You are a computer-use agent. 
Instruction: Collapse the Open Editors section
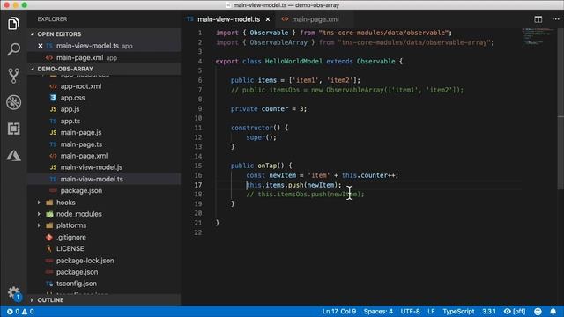(x=59, y=34)
